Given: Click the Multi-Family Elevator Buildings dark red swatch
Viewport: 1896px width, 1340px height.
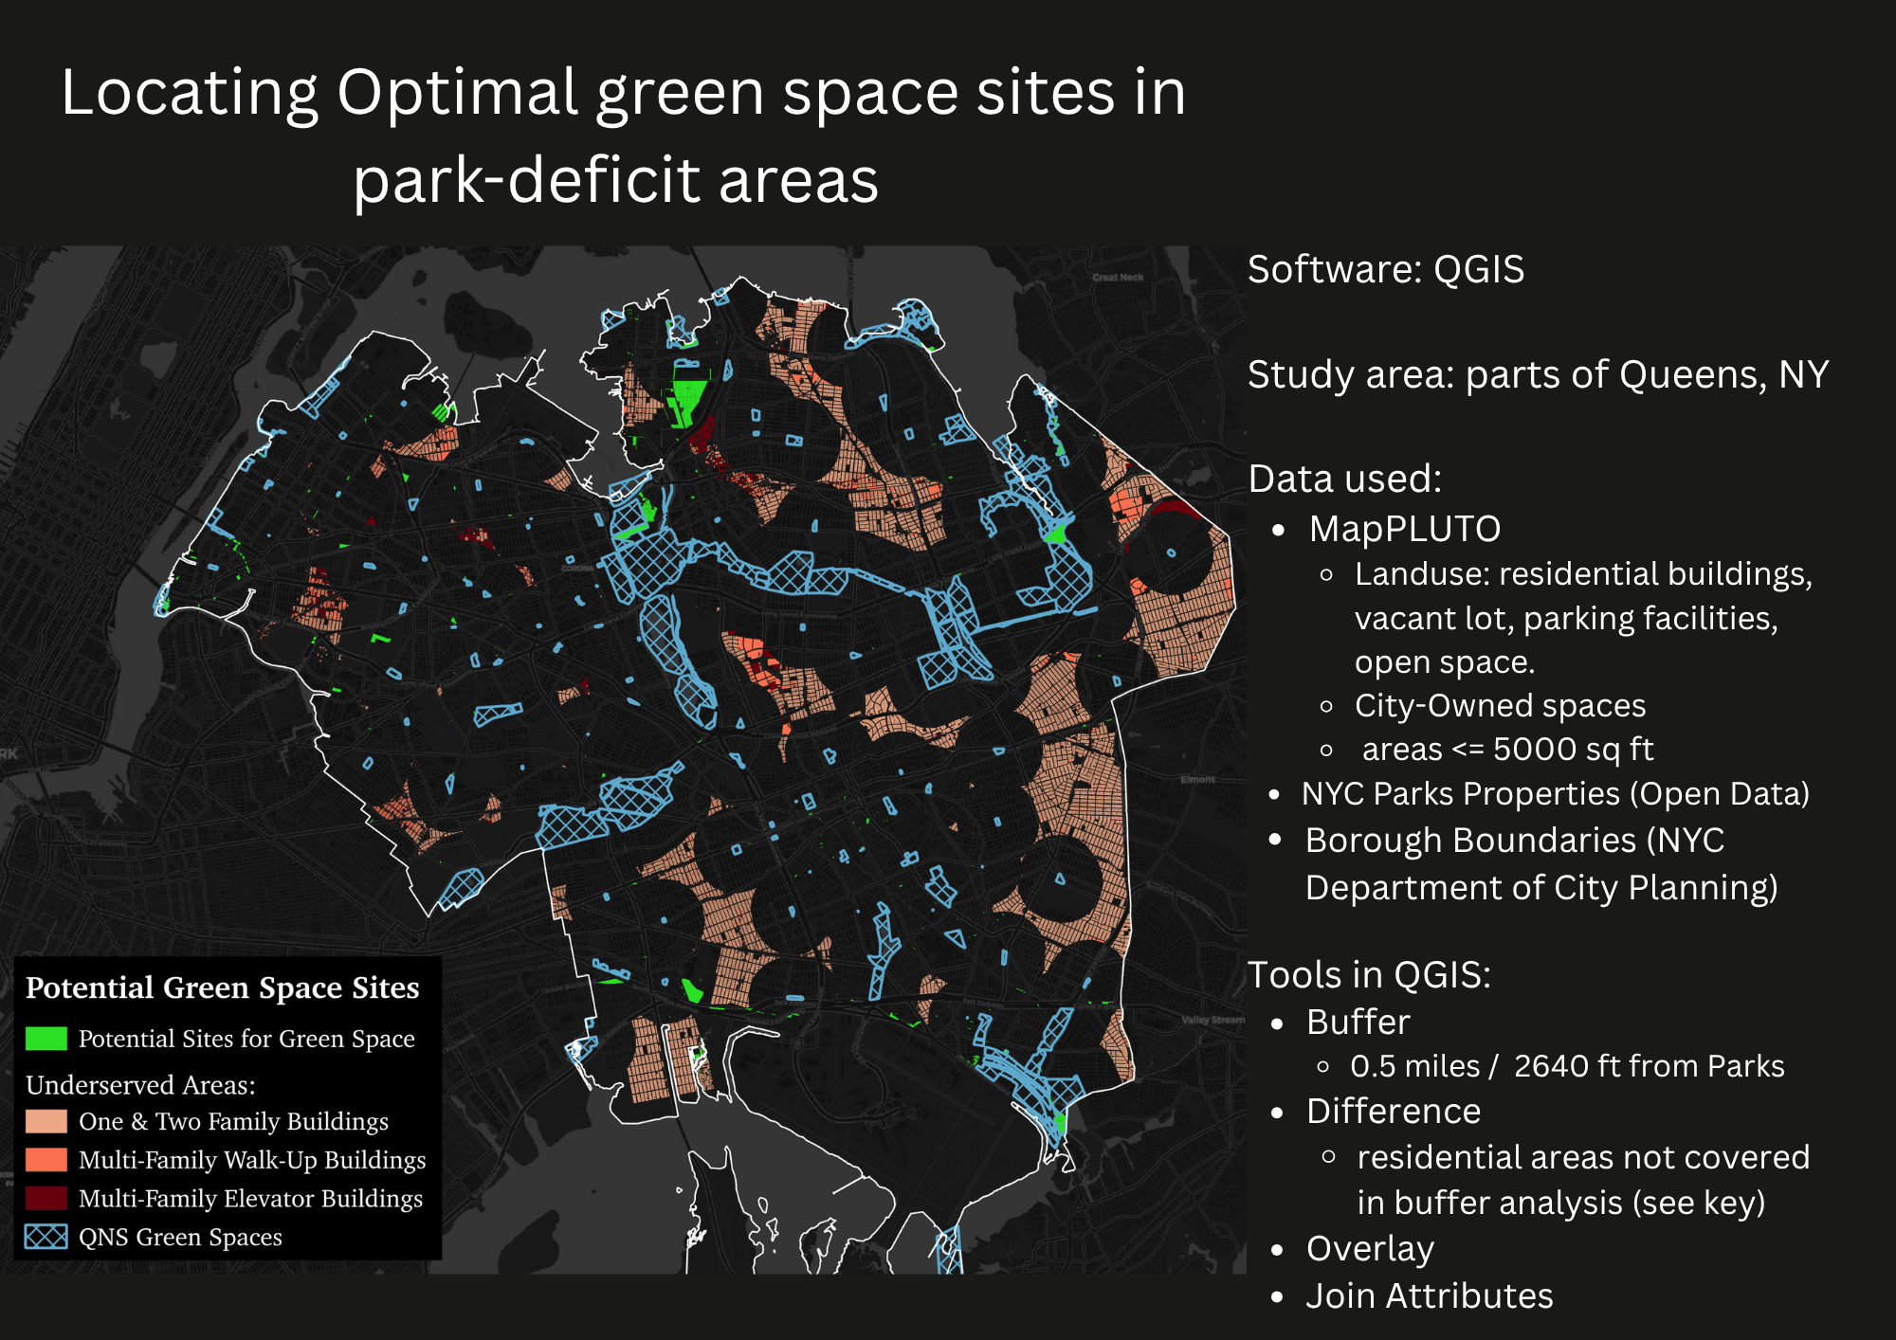Looking at the screenshot, I should pos(46,1199).
